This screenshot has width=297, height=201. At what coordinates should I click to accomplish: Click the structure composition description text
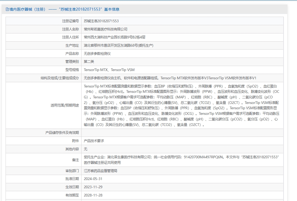pos(170,78)
